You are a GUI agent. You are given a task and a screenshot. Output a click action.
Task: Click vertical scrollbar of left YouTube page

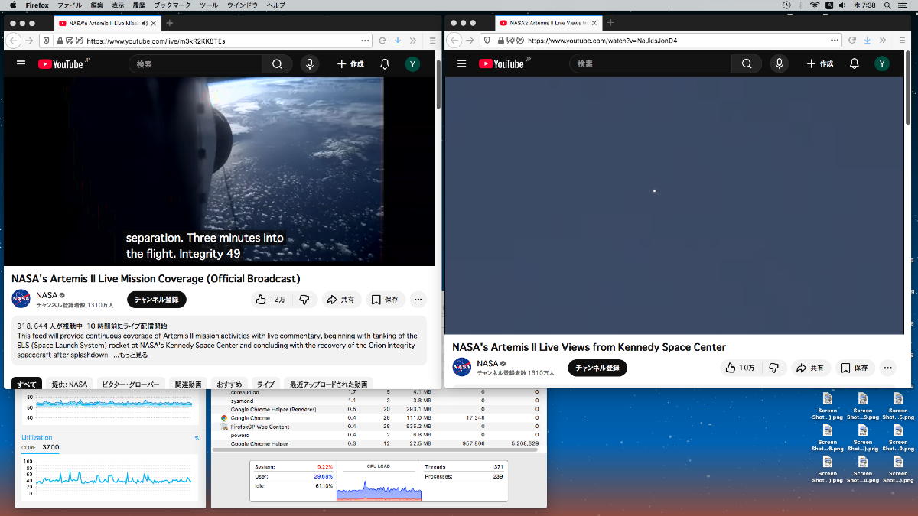[438, 84]
